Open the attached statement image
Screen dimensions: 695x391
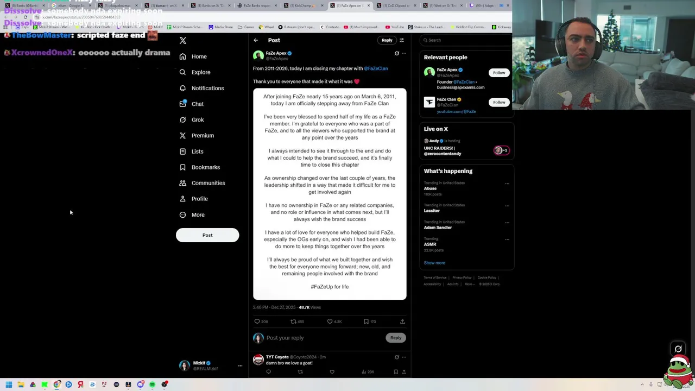[330, 194]
